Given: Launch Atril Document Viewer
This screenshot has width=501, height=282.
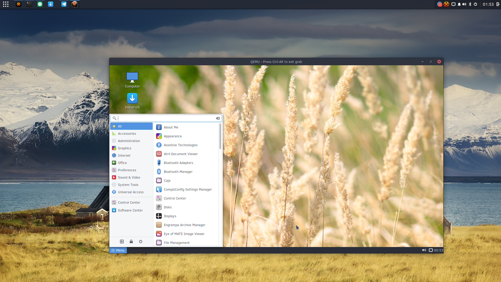Looking at the screenshot, I should point(186,154).
